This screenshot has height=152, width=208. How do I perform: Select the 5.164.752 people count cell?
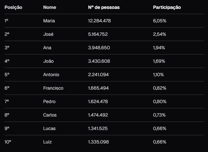[x=98, y=34]
